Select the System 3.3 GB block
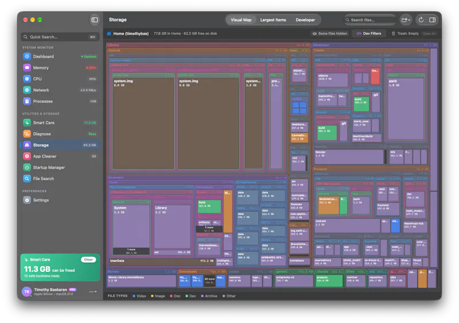Viewport: 459px width, 323px height. coord(131,226)
